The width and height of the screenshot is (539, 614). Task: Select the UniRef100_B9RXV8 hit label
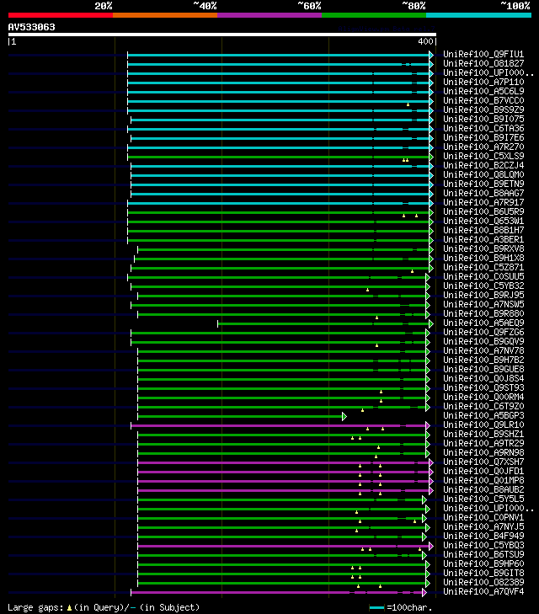tap(483, 248)
